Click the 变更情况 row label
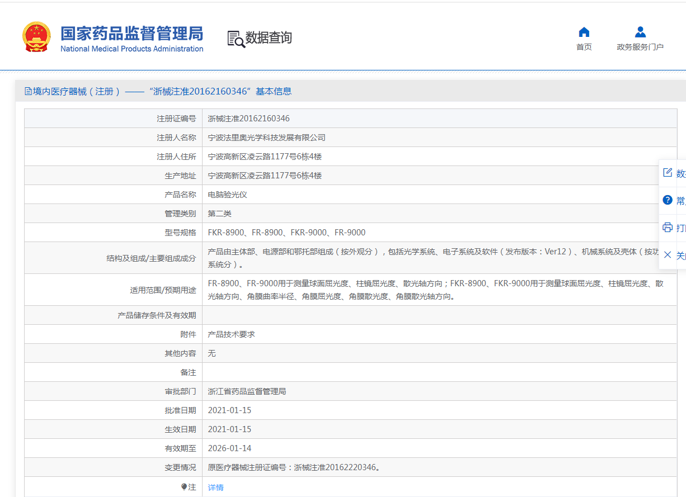 [x=180, y=467]
